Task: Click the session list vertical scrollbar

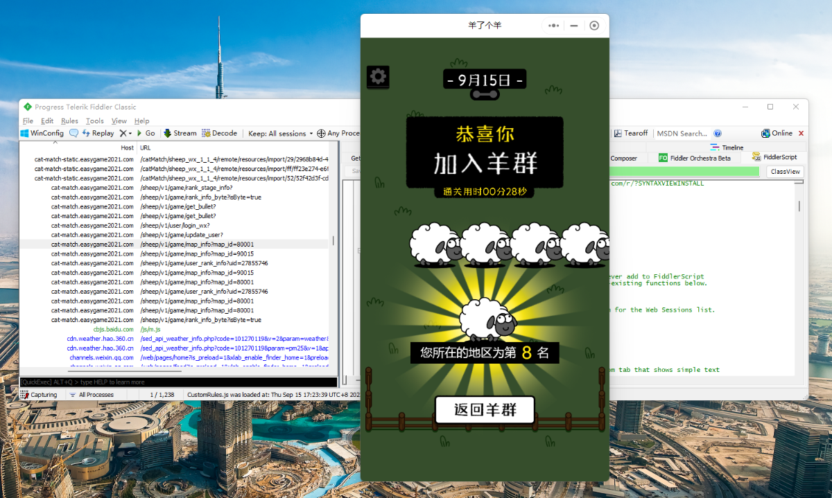Action: click(x=333, y=240)
